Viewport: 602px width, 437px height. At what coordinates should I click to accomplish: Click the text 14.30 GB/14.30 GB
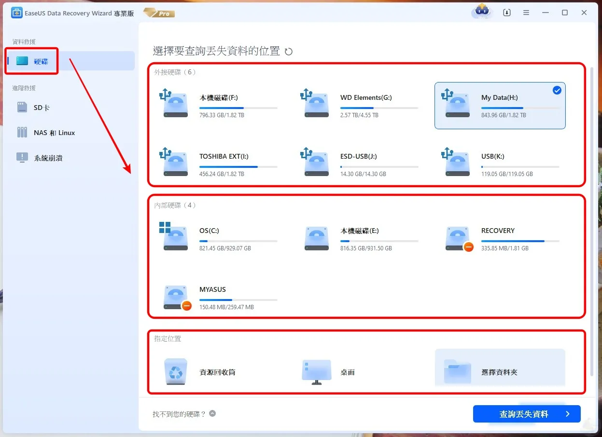(363, 174)
